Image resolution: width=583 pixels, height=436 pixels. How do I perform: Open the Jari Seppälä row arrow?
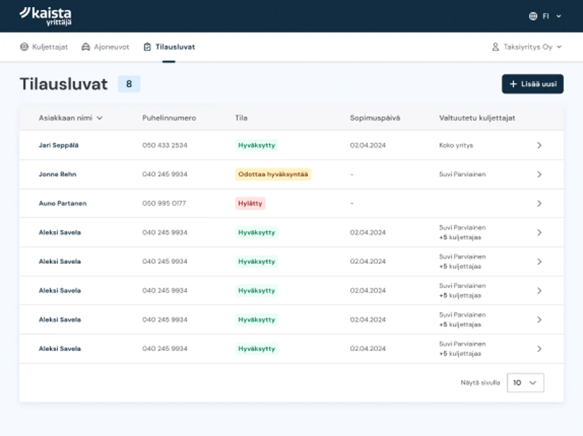click(539, 145)
